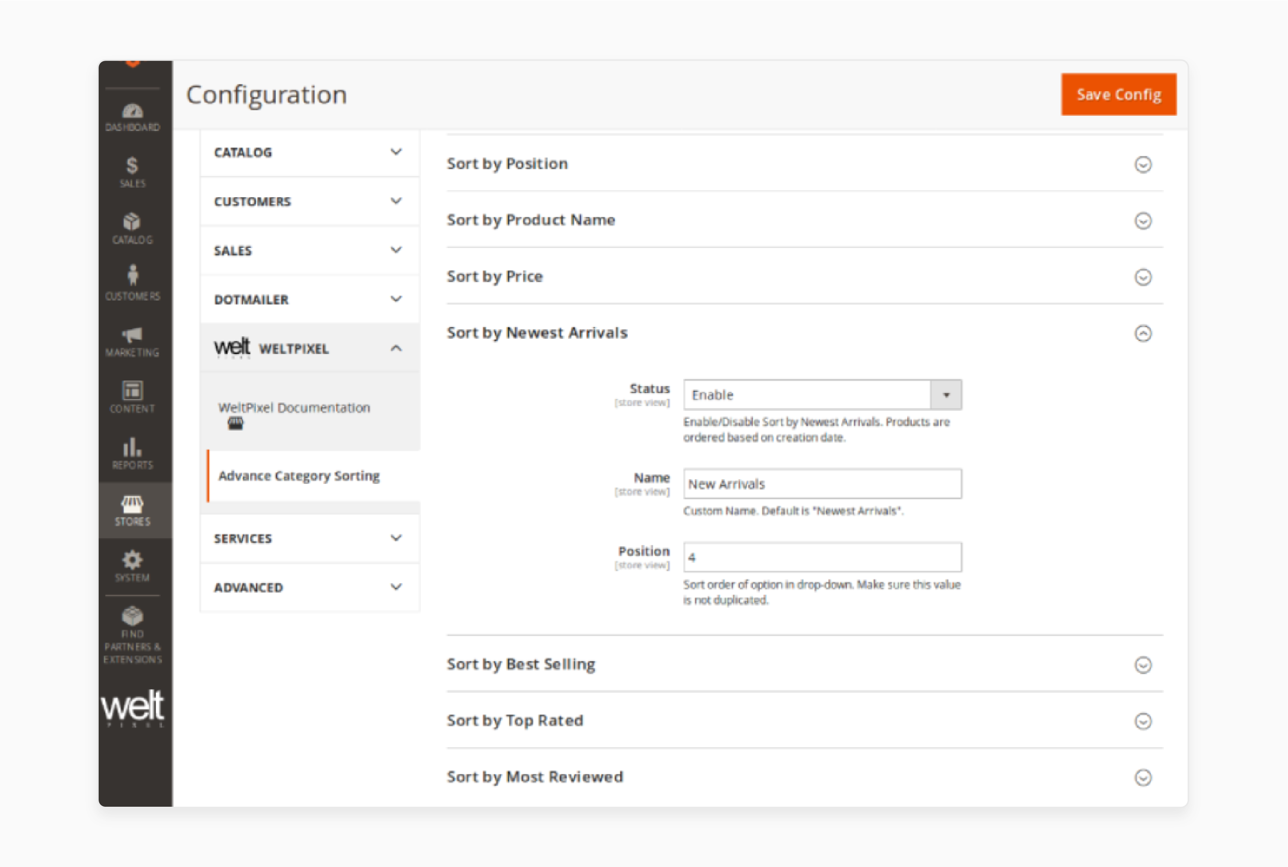The image size is (1288, 867).
Task: Click the Name field label
Action: tap(652, 478)
